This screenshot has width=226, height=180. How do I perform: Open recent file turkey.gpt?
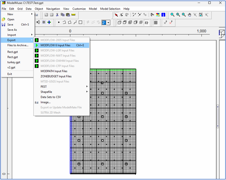[x=18, y=62]
